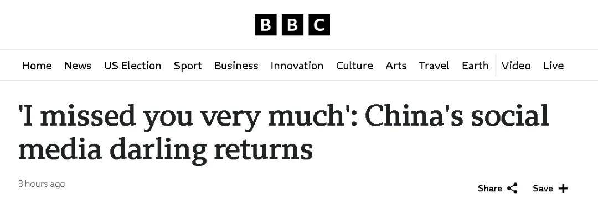Image resolution: width=598 pixels, height=199 pixels.
Task: Click the first B block of logo
Action: coord(265,25)
